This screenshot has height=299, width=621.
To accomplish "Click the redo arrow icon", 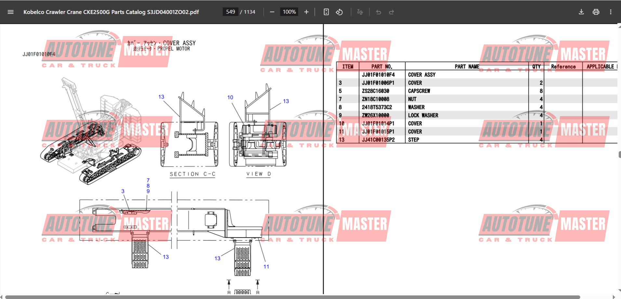I will point(391,12).
